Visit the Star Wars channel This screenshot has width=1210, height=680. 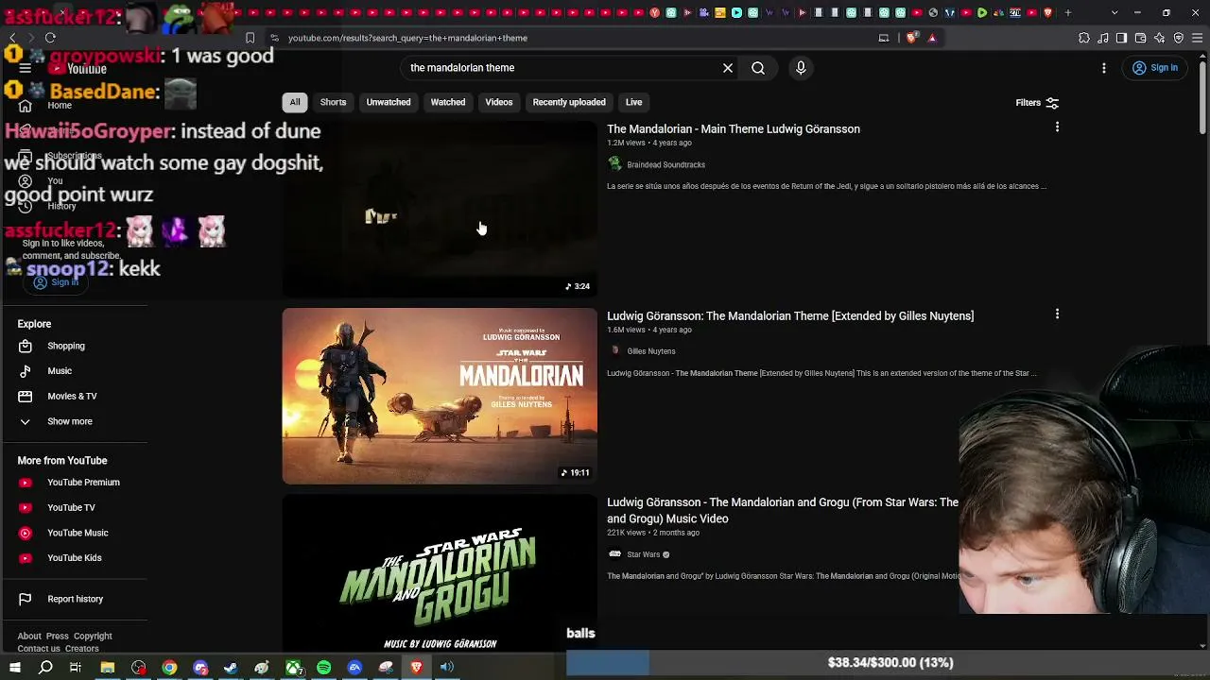[643, 554]
